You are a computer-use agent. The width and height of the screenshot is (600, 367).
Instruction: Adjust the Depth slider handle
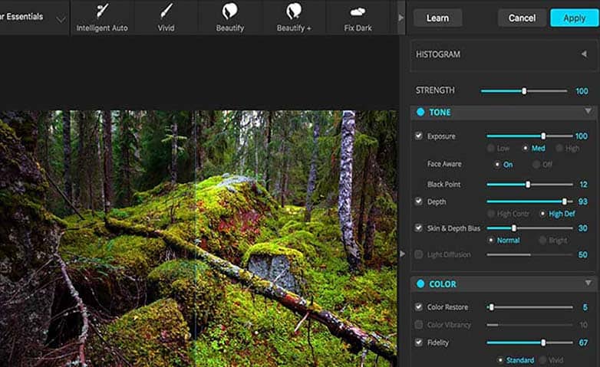tap(565, 202)
